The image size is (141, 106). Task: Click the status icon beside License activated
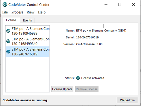click(x=78, y=78)
